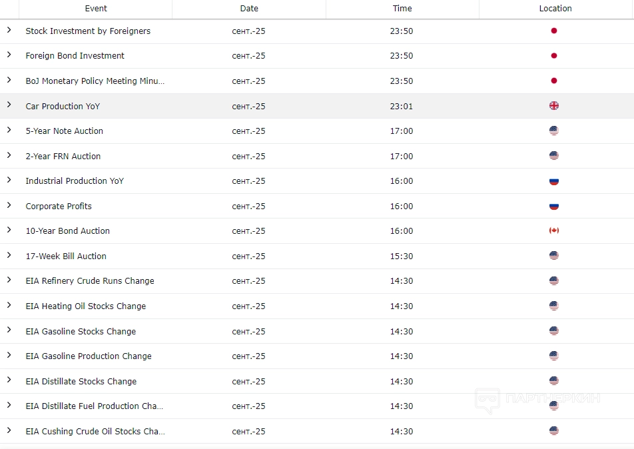Click Canada flag for 10-Year Bond Auction
Image resolution: width=634 pixels, height=449 pixels.
(x=553, y=230)
